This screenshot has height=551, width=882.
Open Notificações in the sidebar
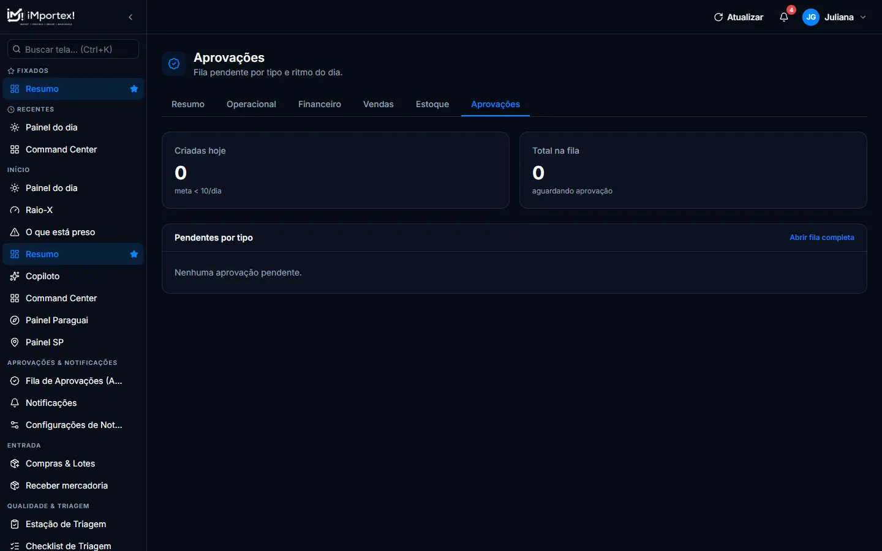tap(73, 403)
